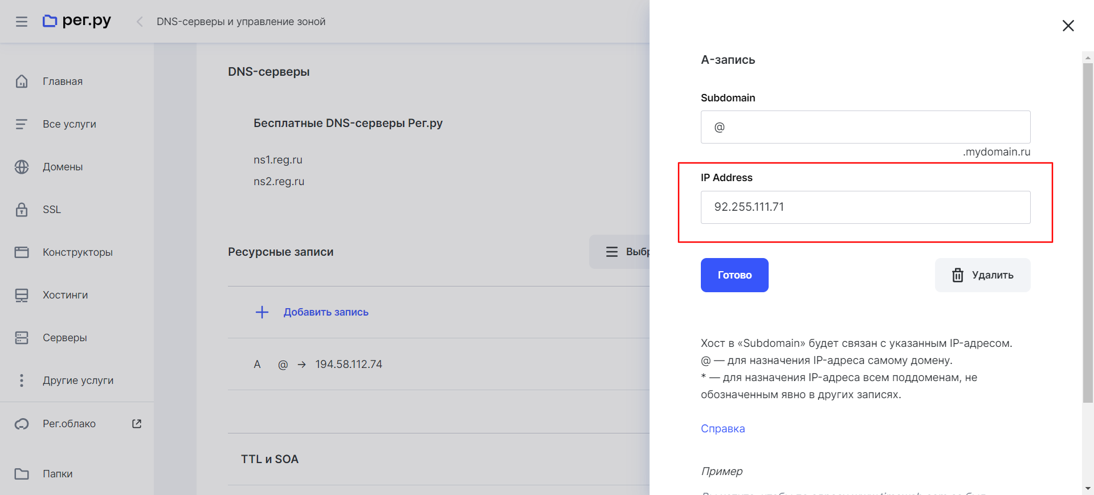Select the A record 194.58.112.74
This screenshot has width=1094, height=495.
(x=348, y=365)
